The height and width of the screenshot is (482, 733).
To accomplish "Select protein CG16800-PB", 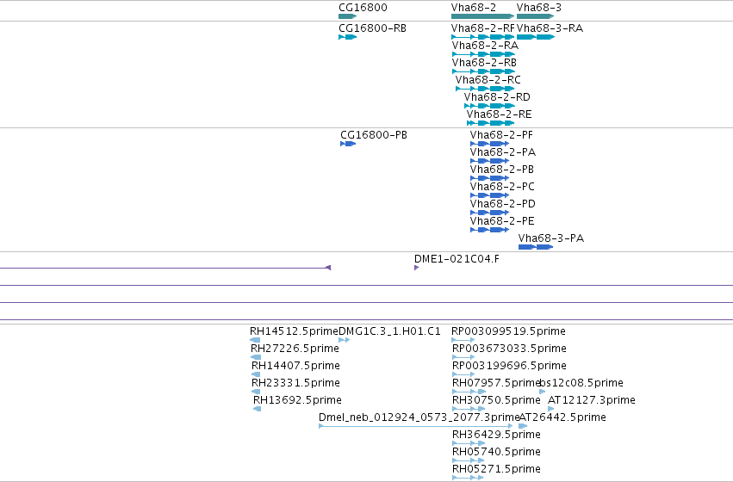I will [x=374, y=135].
